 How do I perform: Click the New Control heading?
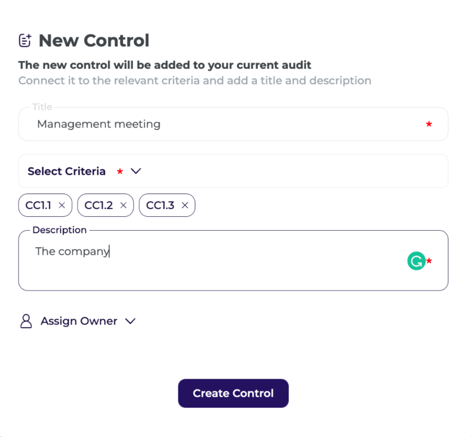coord(93,40)
